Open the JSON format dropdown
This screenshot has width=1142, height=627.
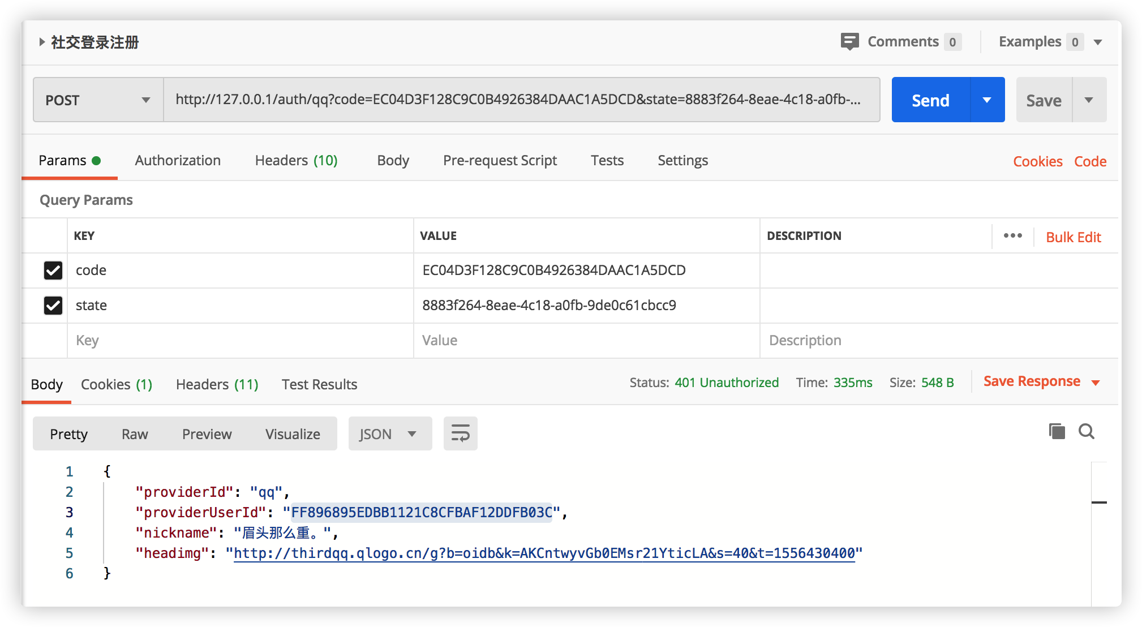(x=389, y=434)
